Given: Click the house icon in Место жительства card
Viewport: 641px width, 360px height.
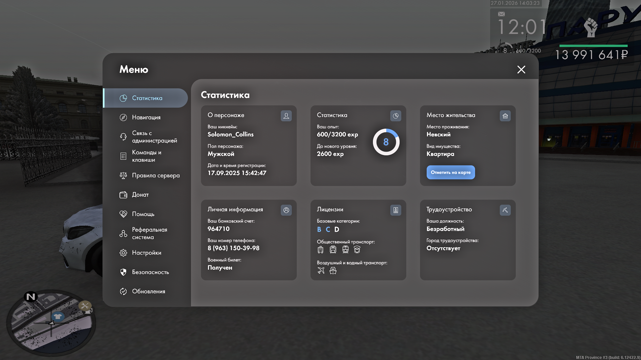Looking at the screenshot, I should tap(505, 116).
